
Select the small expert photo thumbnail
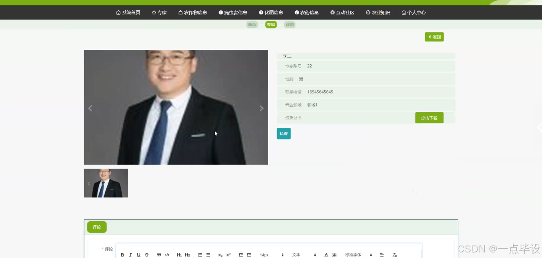coord(106,183)
